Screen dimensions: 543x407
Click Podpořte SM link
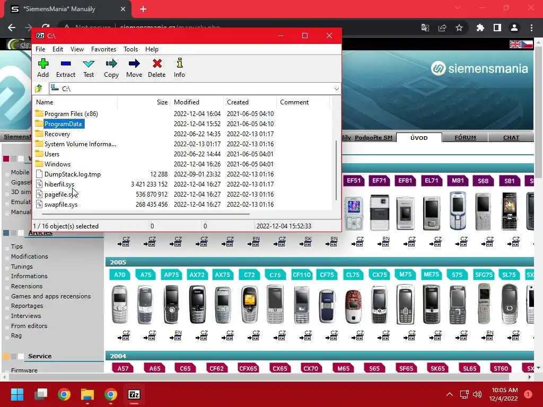373,137
